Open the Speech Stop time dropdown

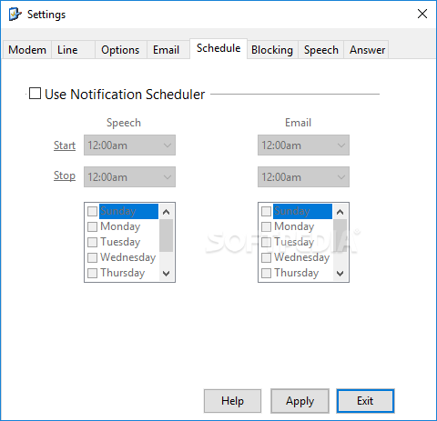tap(129, 176)
